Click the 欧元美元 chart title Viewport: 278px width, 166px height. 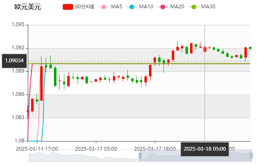click(x=27, y=7)
